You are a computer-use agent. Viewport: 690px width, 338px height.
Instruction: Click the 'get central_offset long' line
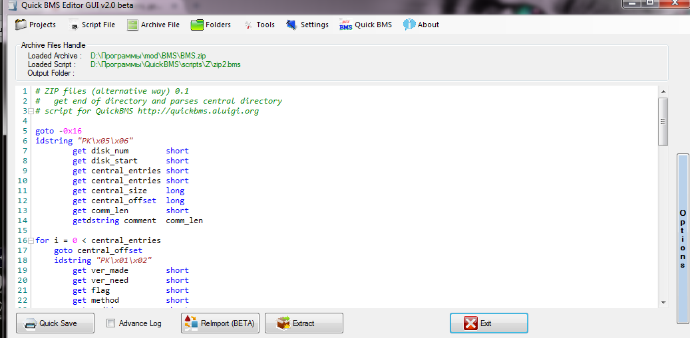pyautogui.click(x=128, y=201)
